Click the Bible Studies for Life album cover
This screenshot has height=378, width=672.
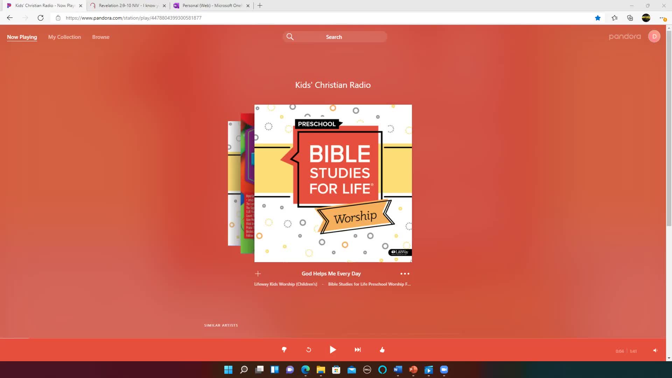pos(333,183)
